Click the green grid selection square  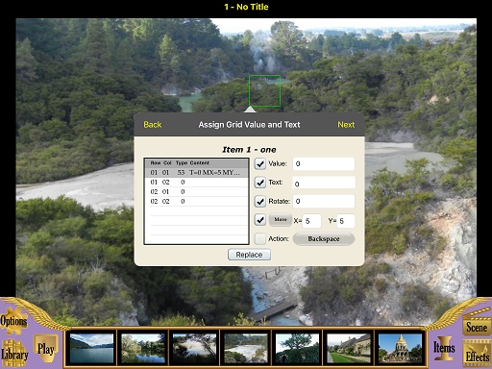(264, 91)
